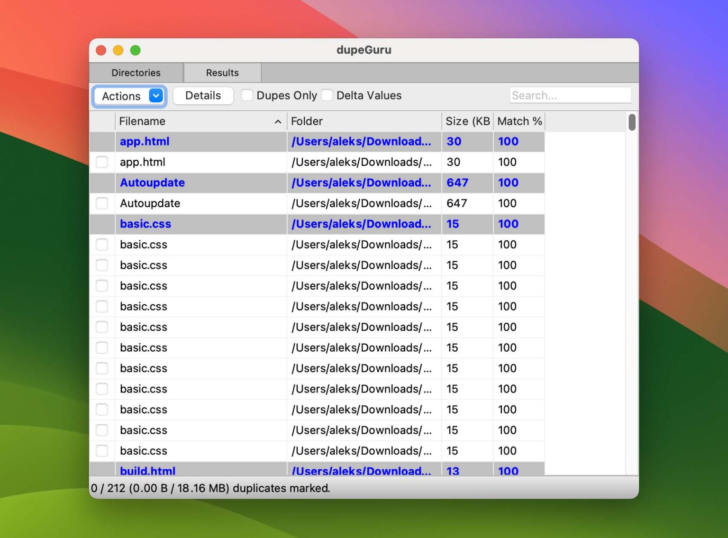
Task: Enable the Delta Values option
Action: (x=327, y=95)
